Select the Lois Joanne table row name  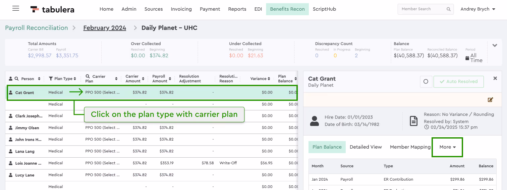pyautogui.click(x=29, y=163)
